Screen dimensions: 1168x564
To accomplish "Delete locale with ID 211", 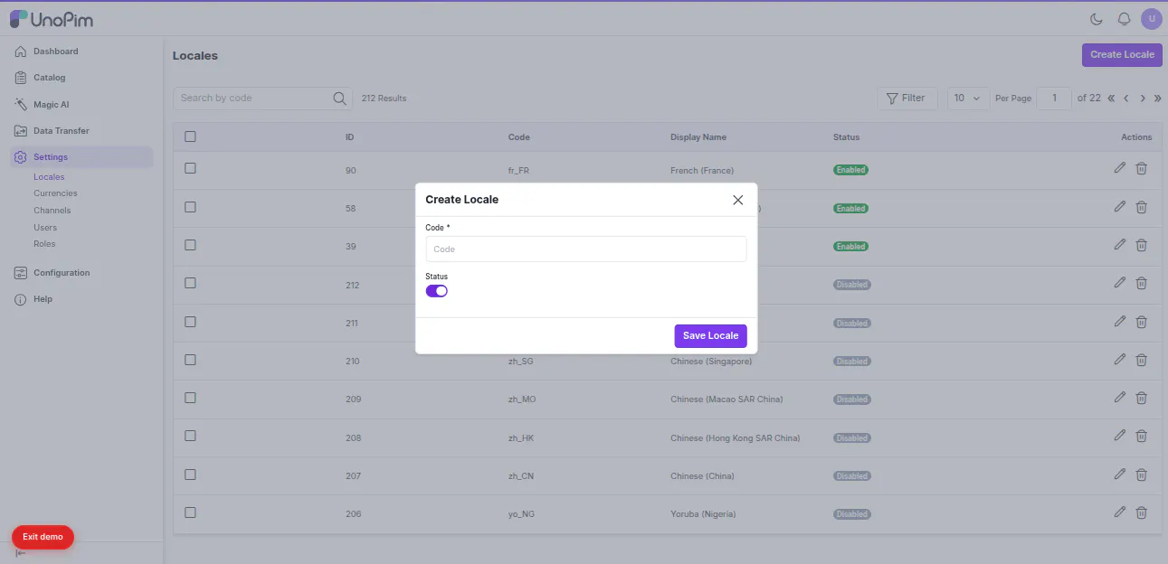I will click(x=1142, y=321).
